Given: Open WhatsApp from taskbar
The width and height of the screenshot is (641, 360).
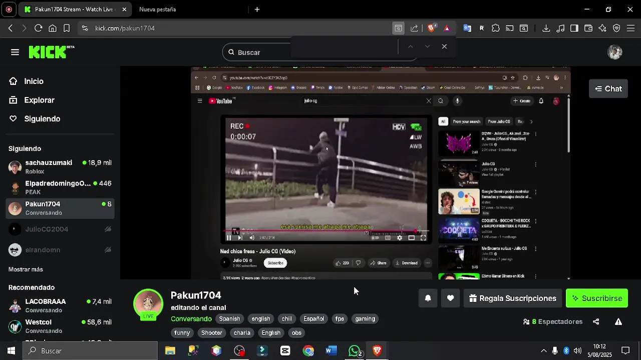Looking at the screenshot, I should 355,351.
